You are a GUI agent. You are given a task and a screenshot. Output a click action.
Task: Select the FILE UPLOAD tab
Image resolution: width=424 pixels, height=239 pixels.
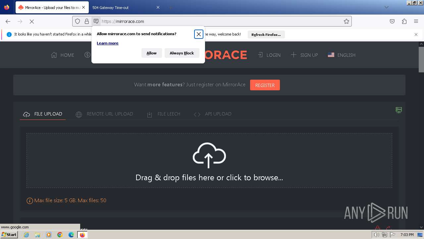pos(43,114)
